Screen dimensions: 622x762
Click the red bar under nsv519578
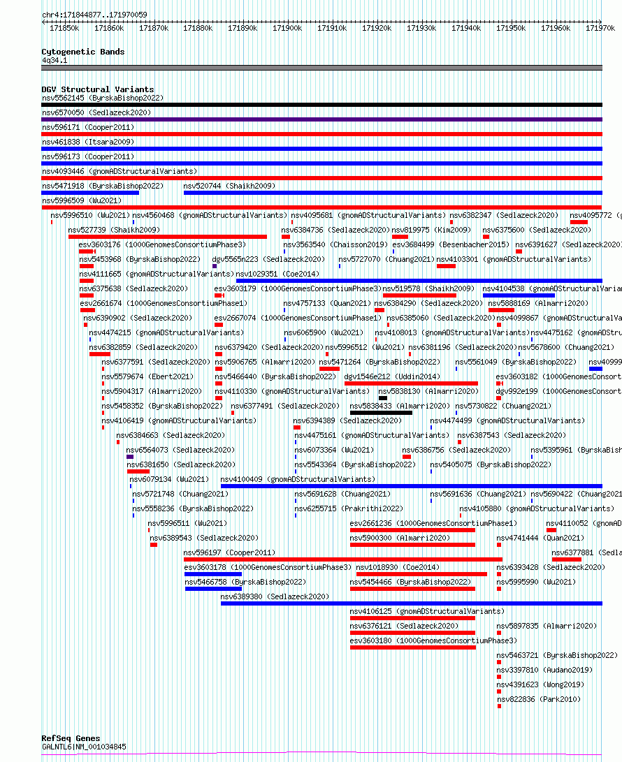420,295
